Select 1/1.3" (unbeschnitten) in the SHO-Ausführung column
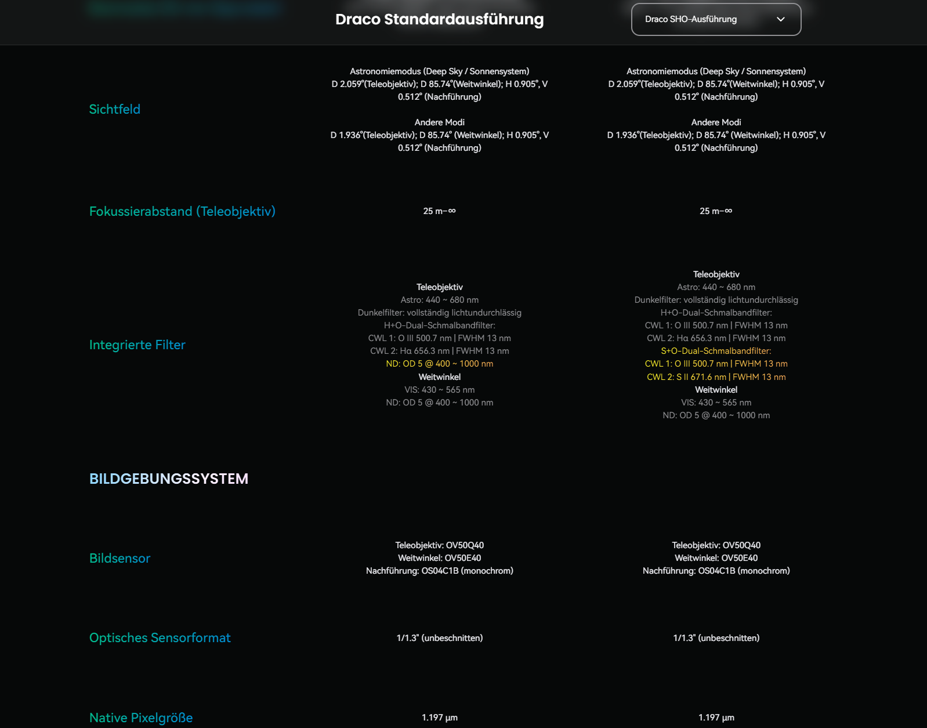 (x=716, y=638)
